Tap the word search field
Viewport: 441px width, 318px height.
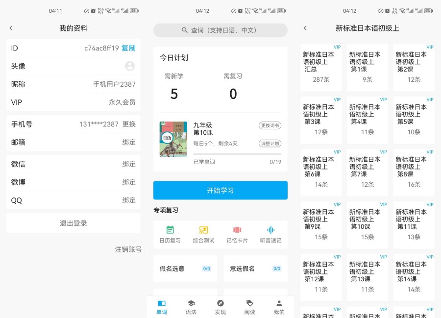(220, 30)
